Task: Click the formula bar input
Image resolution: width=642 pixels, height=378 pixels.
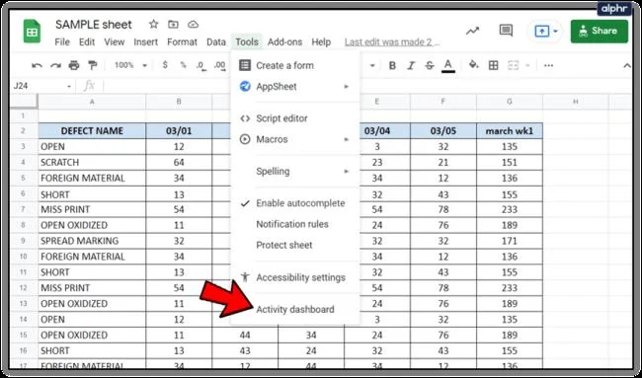Action: pyautogui.click(x=368, y=86)
